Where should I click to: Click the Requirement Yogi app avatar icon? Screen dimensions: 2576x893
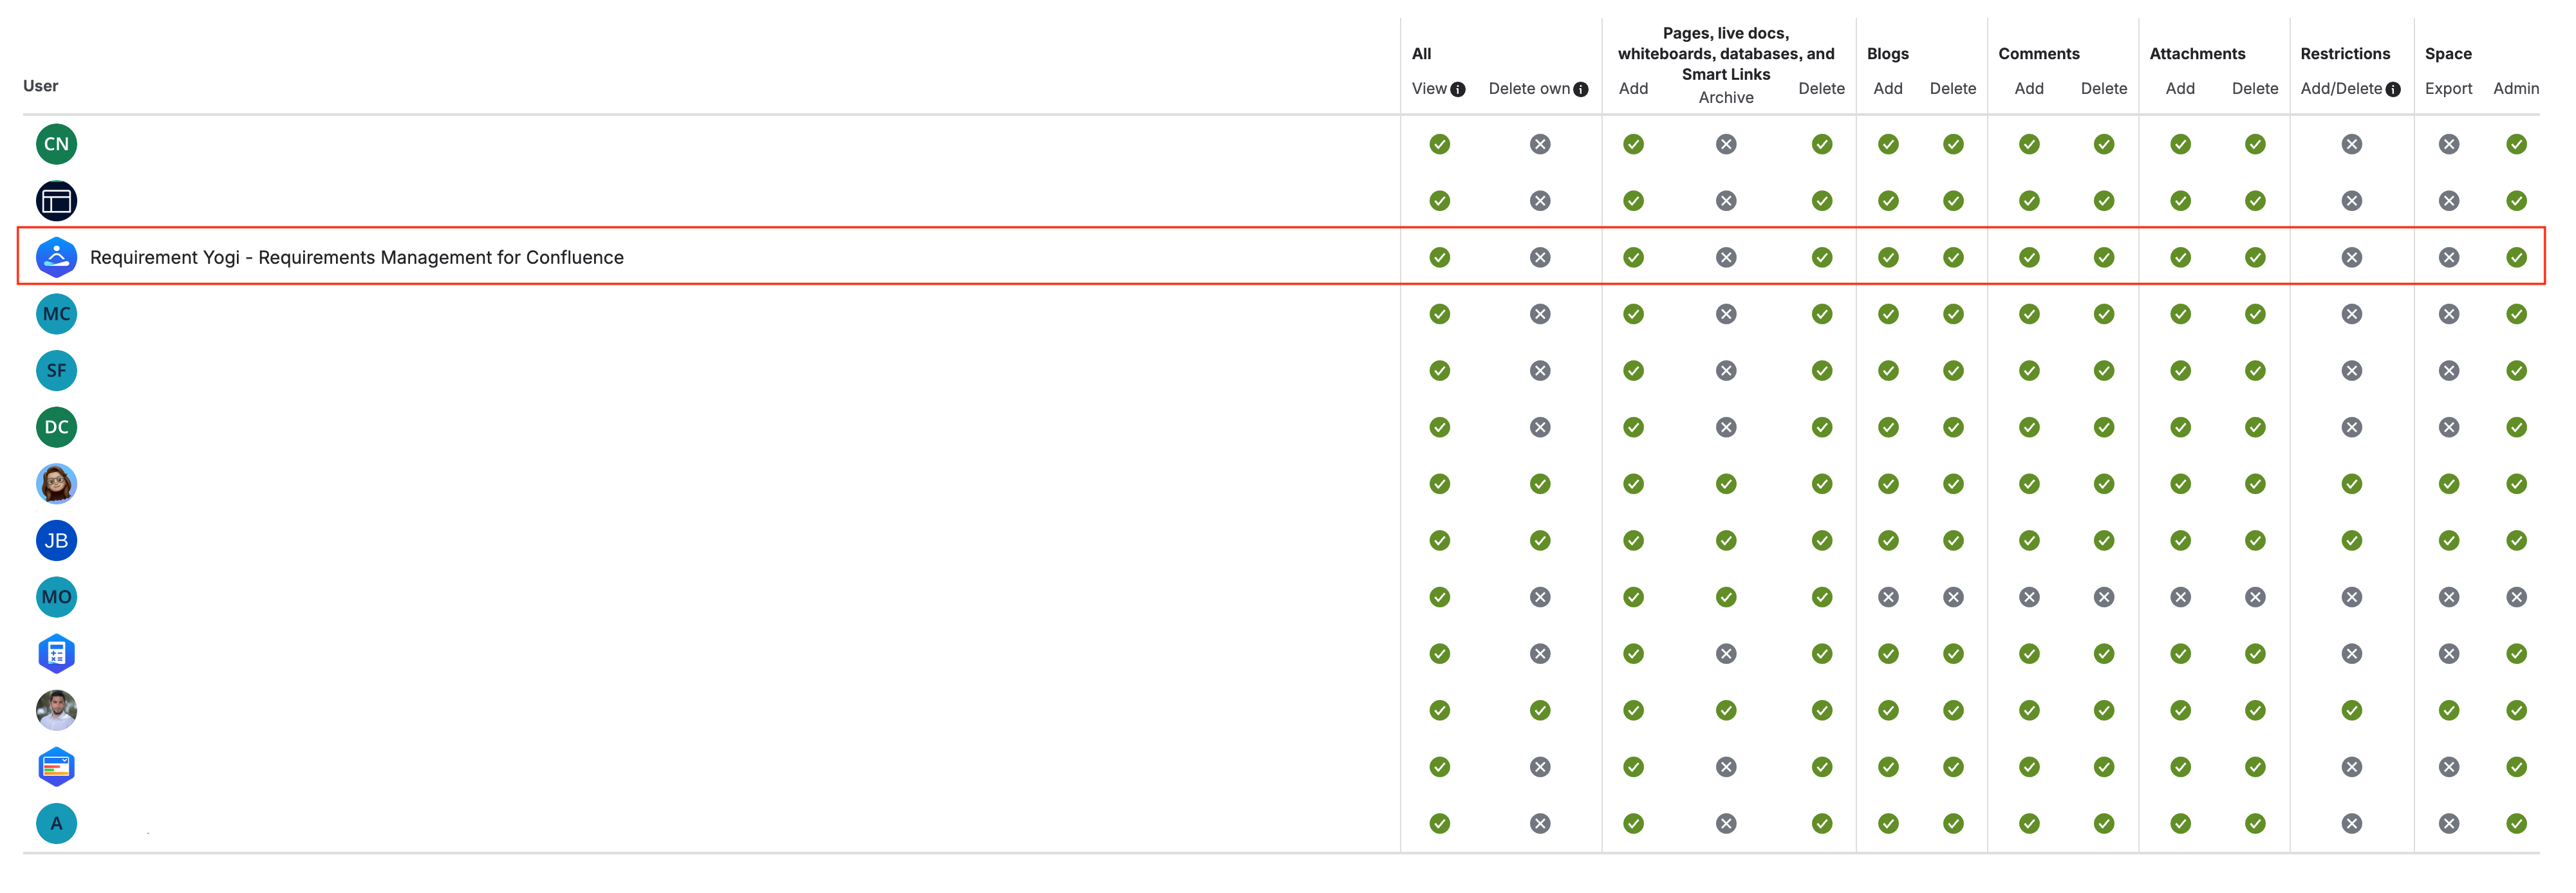tap(56, 257)
